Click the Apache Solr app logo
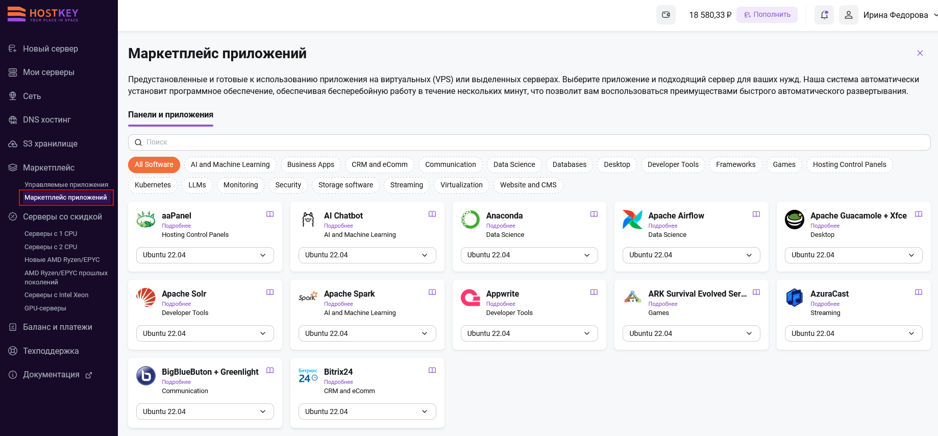 pos(146,298)
